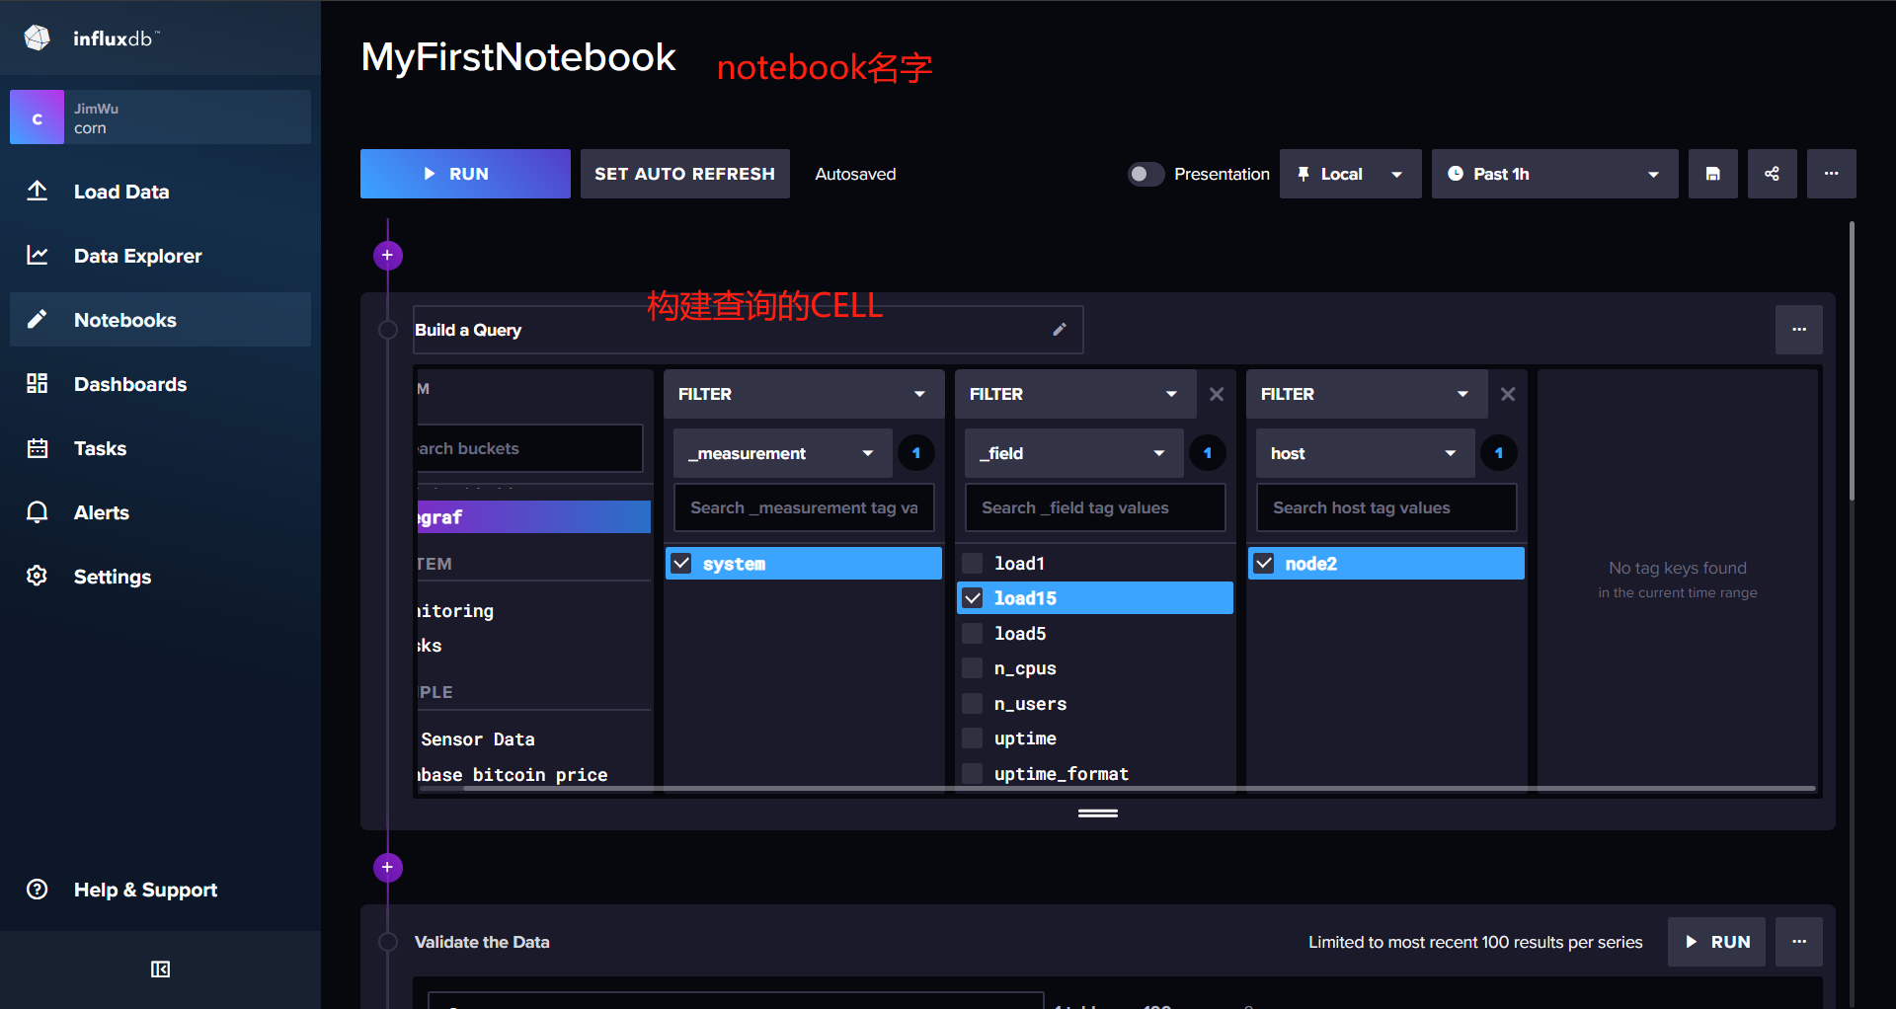Click the save notebook disk icon
The height and width of the screenshot is (1009, 1896).
(x=1713, y=174)
